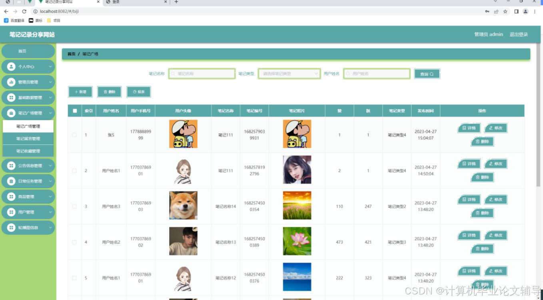Expand 基础数据管理 menu chevron
The image size is (543, 300).
[x=50, y=97]
